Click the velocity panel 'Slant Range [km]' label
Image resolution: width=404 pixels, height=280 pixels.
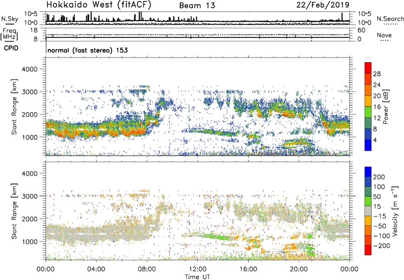pos(14,211)
